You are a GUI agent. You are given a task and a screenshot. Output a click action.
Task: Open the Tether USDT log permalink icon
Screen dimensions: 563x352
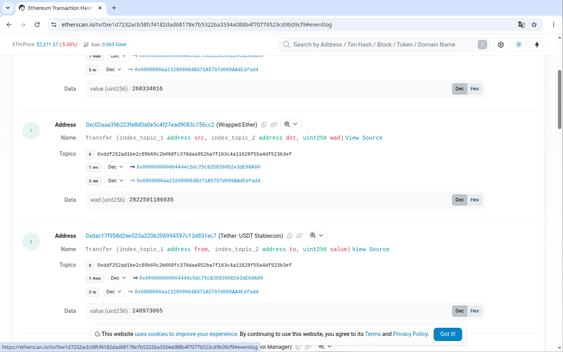(299, 236)
